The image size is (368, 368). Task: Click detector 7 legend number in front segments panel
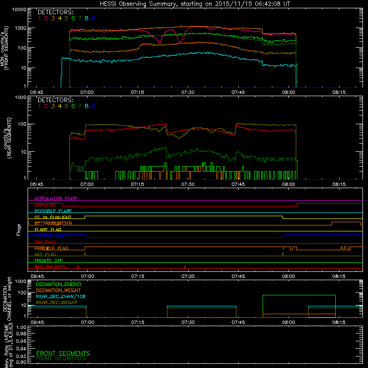tap(80, 18)
